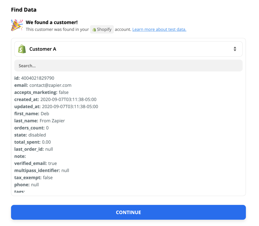Select the accepts_marketing false row
This screenshot has height=226, width=259.
click(x=41, y=92)
